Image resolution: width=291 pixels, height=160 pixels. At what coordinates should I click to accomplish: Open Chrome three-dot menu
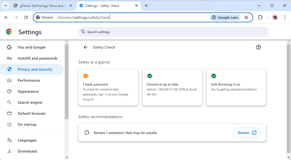tap(285, 17)
